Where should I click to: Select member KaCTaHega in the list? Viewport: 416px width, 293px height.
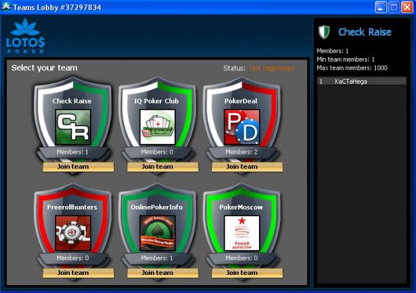(x=362, y=81)
